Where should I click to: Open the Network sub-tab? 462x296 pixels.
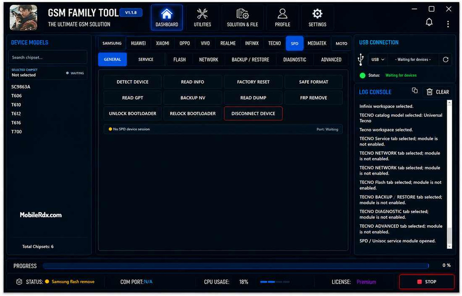pos(208,59)
